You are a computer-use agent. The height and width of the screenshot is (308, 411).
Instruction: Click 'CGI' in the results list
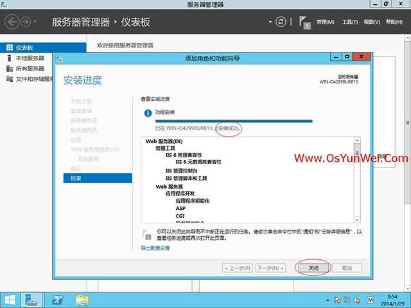pyautogui.click(x=180, y=216)
